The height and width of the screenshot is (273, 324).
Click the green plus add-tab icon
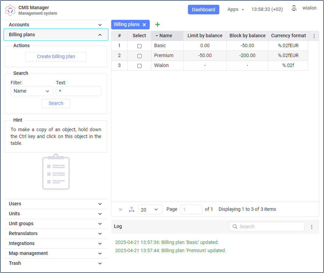[158, 24]
